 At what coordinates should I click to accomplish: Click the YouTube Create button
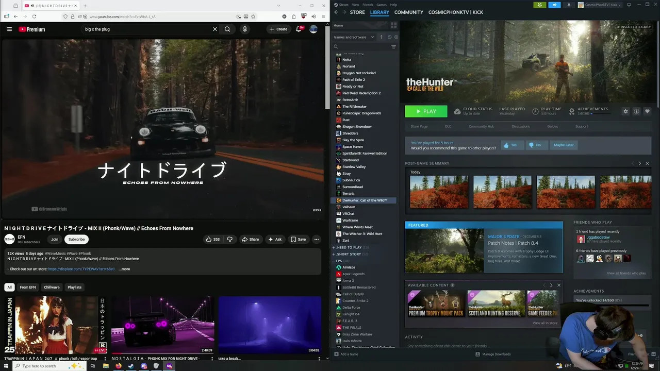click(278, 29)
